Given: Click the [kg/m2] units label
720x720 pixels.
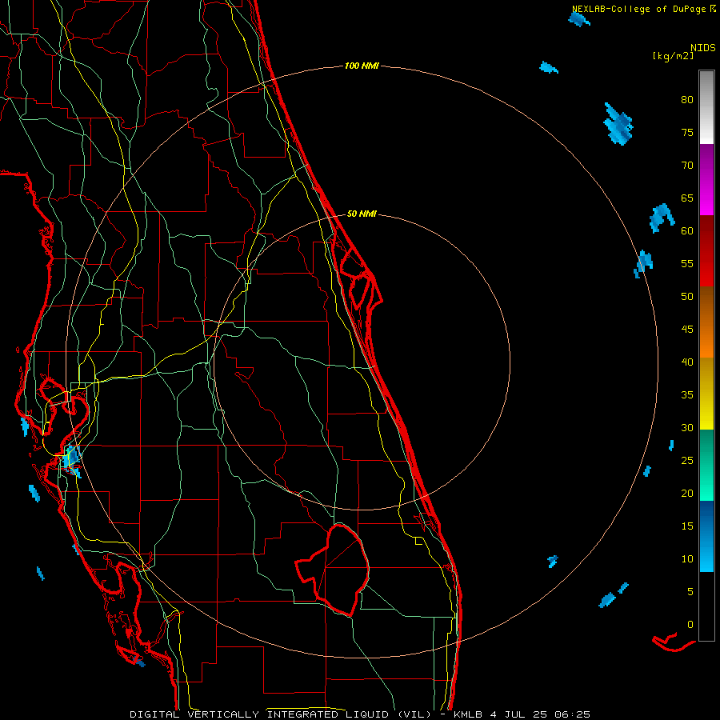Looking at the screenshot, I should tap(673, 56).
